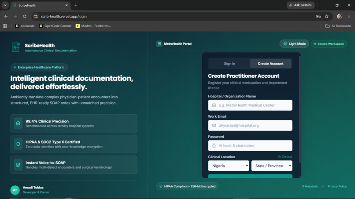Click the location target icon beside Detect
Screen dimensions: 355x199
279,157
